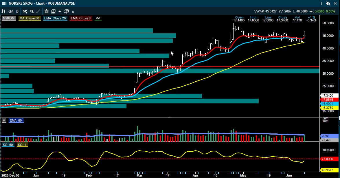This screenshot has width=340, height=178.
Task: Open the D daily interval selector
Action: 17,12
